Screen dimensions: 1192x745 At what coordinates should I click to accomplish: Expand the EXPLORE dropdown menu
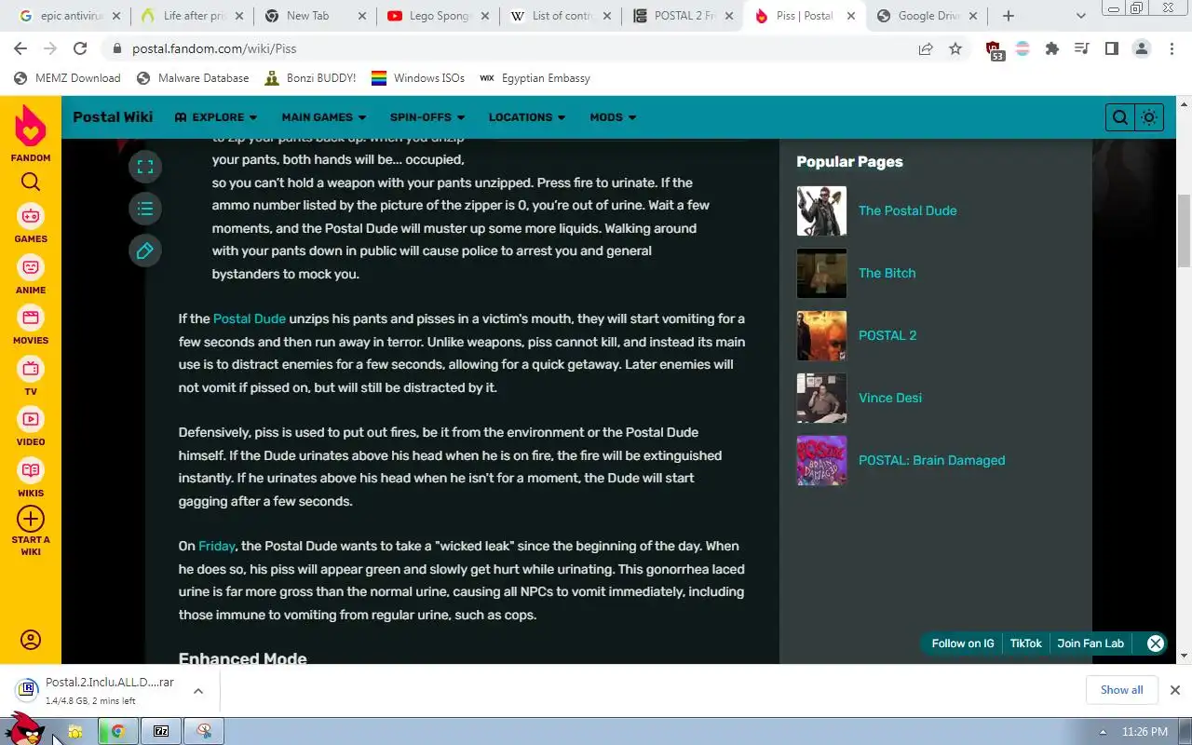click(216, 117)
